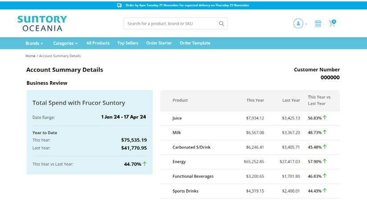Click This Year vs Last Year header

319,100
